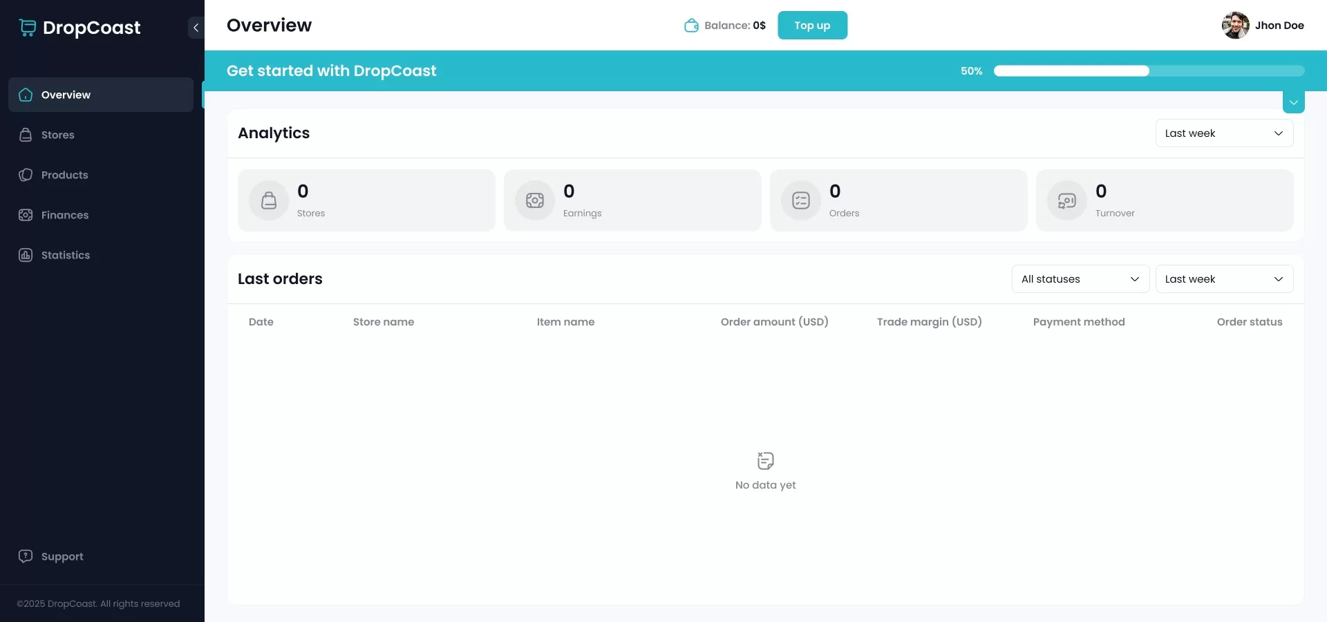Screen dimensions: 1327x622
Task: Click the wallet icon beside Balance
Action: click(x=692, y=25)
